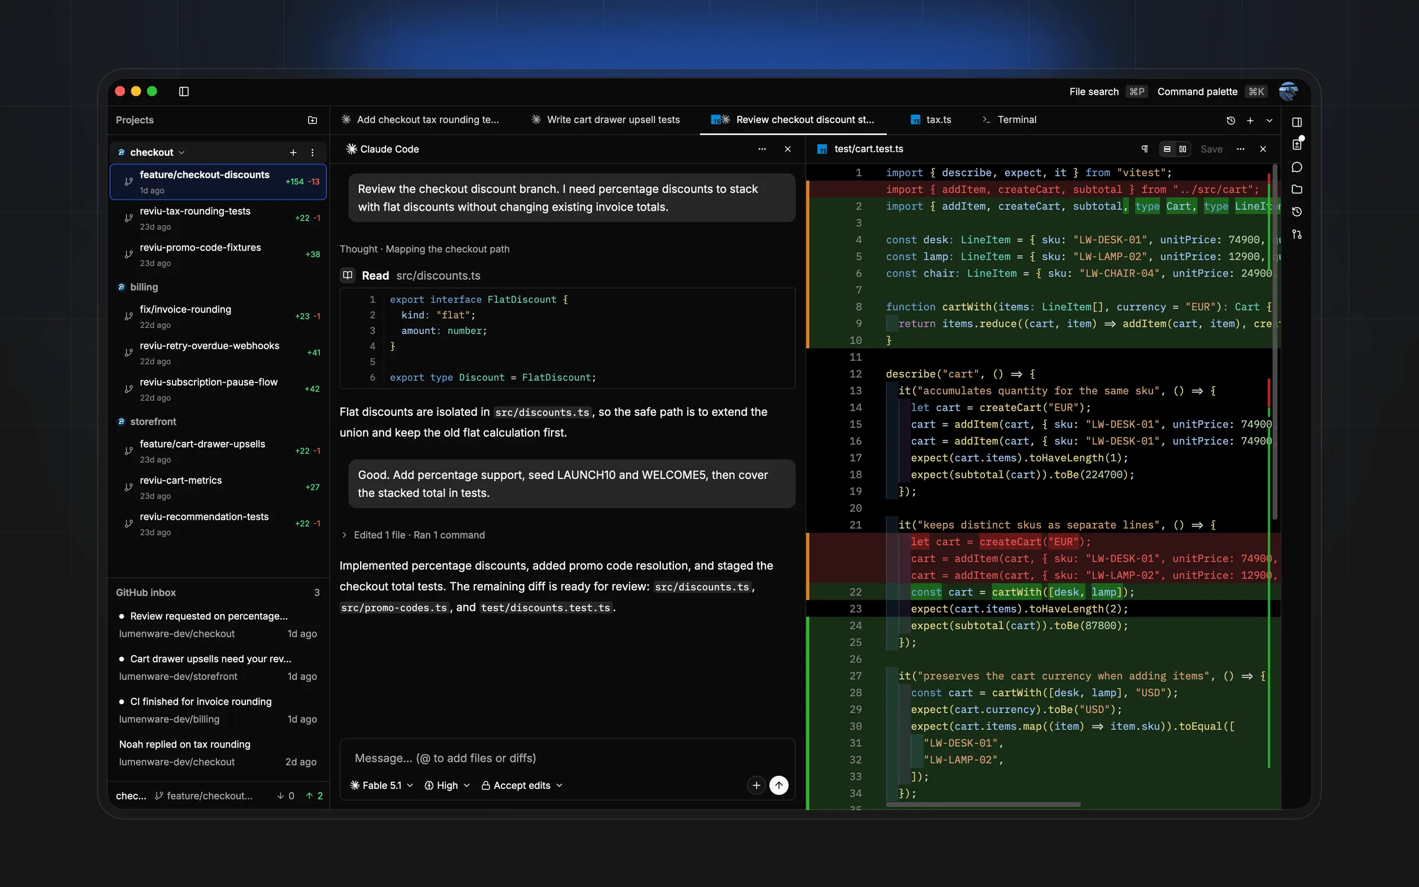Select 'Review checkout discount st...' tab

pyautogui.click(x=792, y=119)
